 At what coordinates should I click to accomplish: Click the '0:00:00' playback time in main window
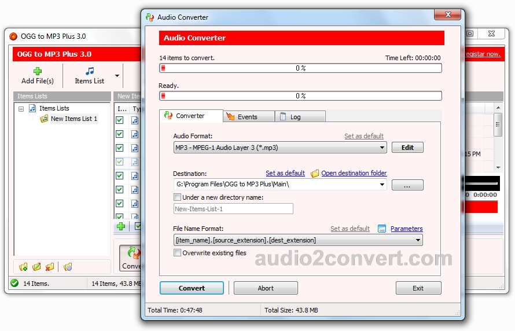485,195
